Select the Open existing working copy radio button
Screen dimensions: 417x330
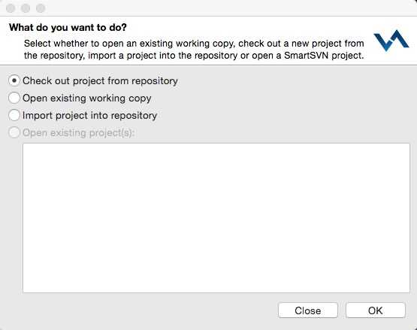pyautogui.click(x=14, y=98)
